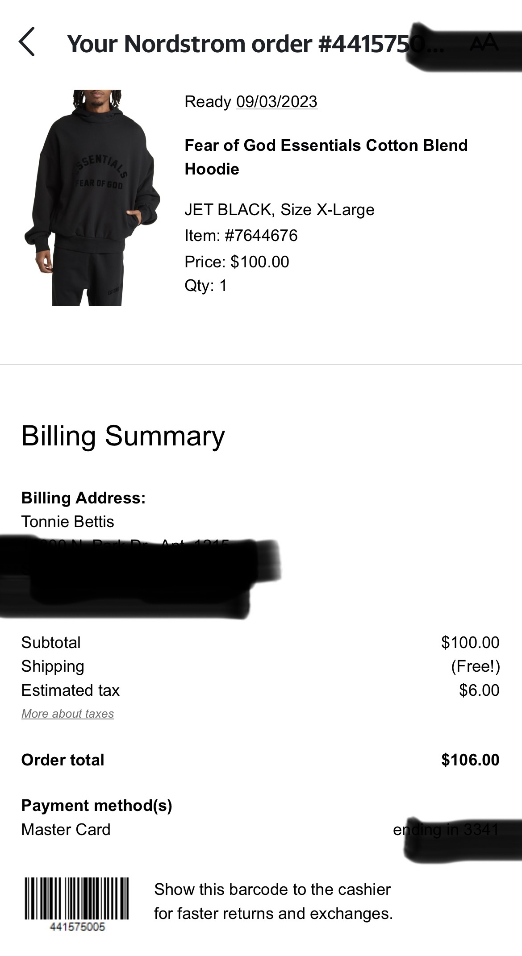Click the (Free!) shipping value
Viewport: 522px width, 956px height.
tap(475, 666)
